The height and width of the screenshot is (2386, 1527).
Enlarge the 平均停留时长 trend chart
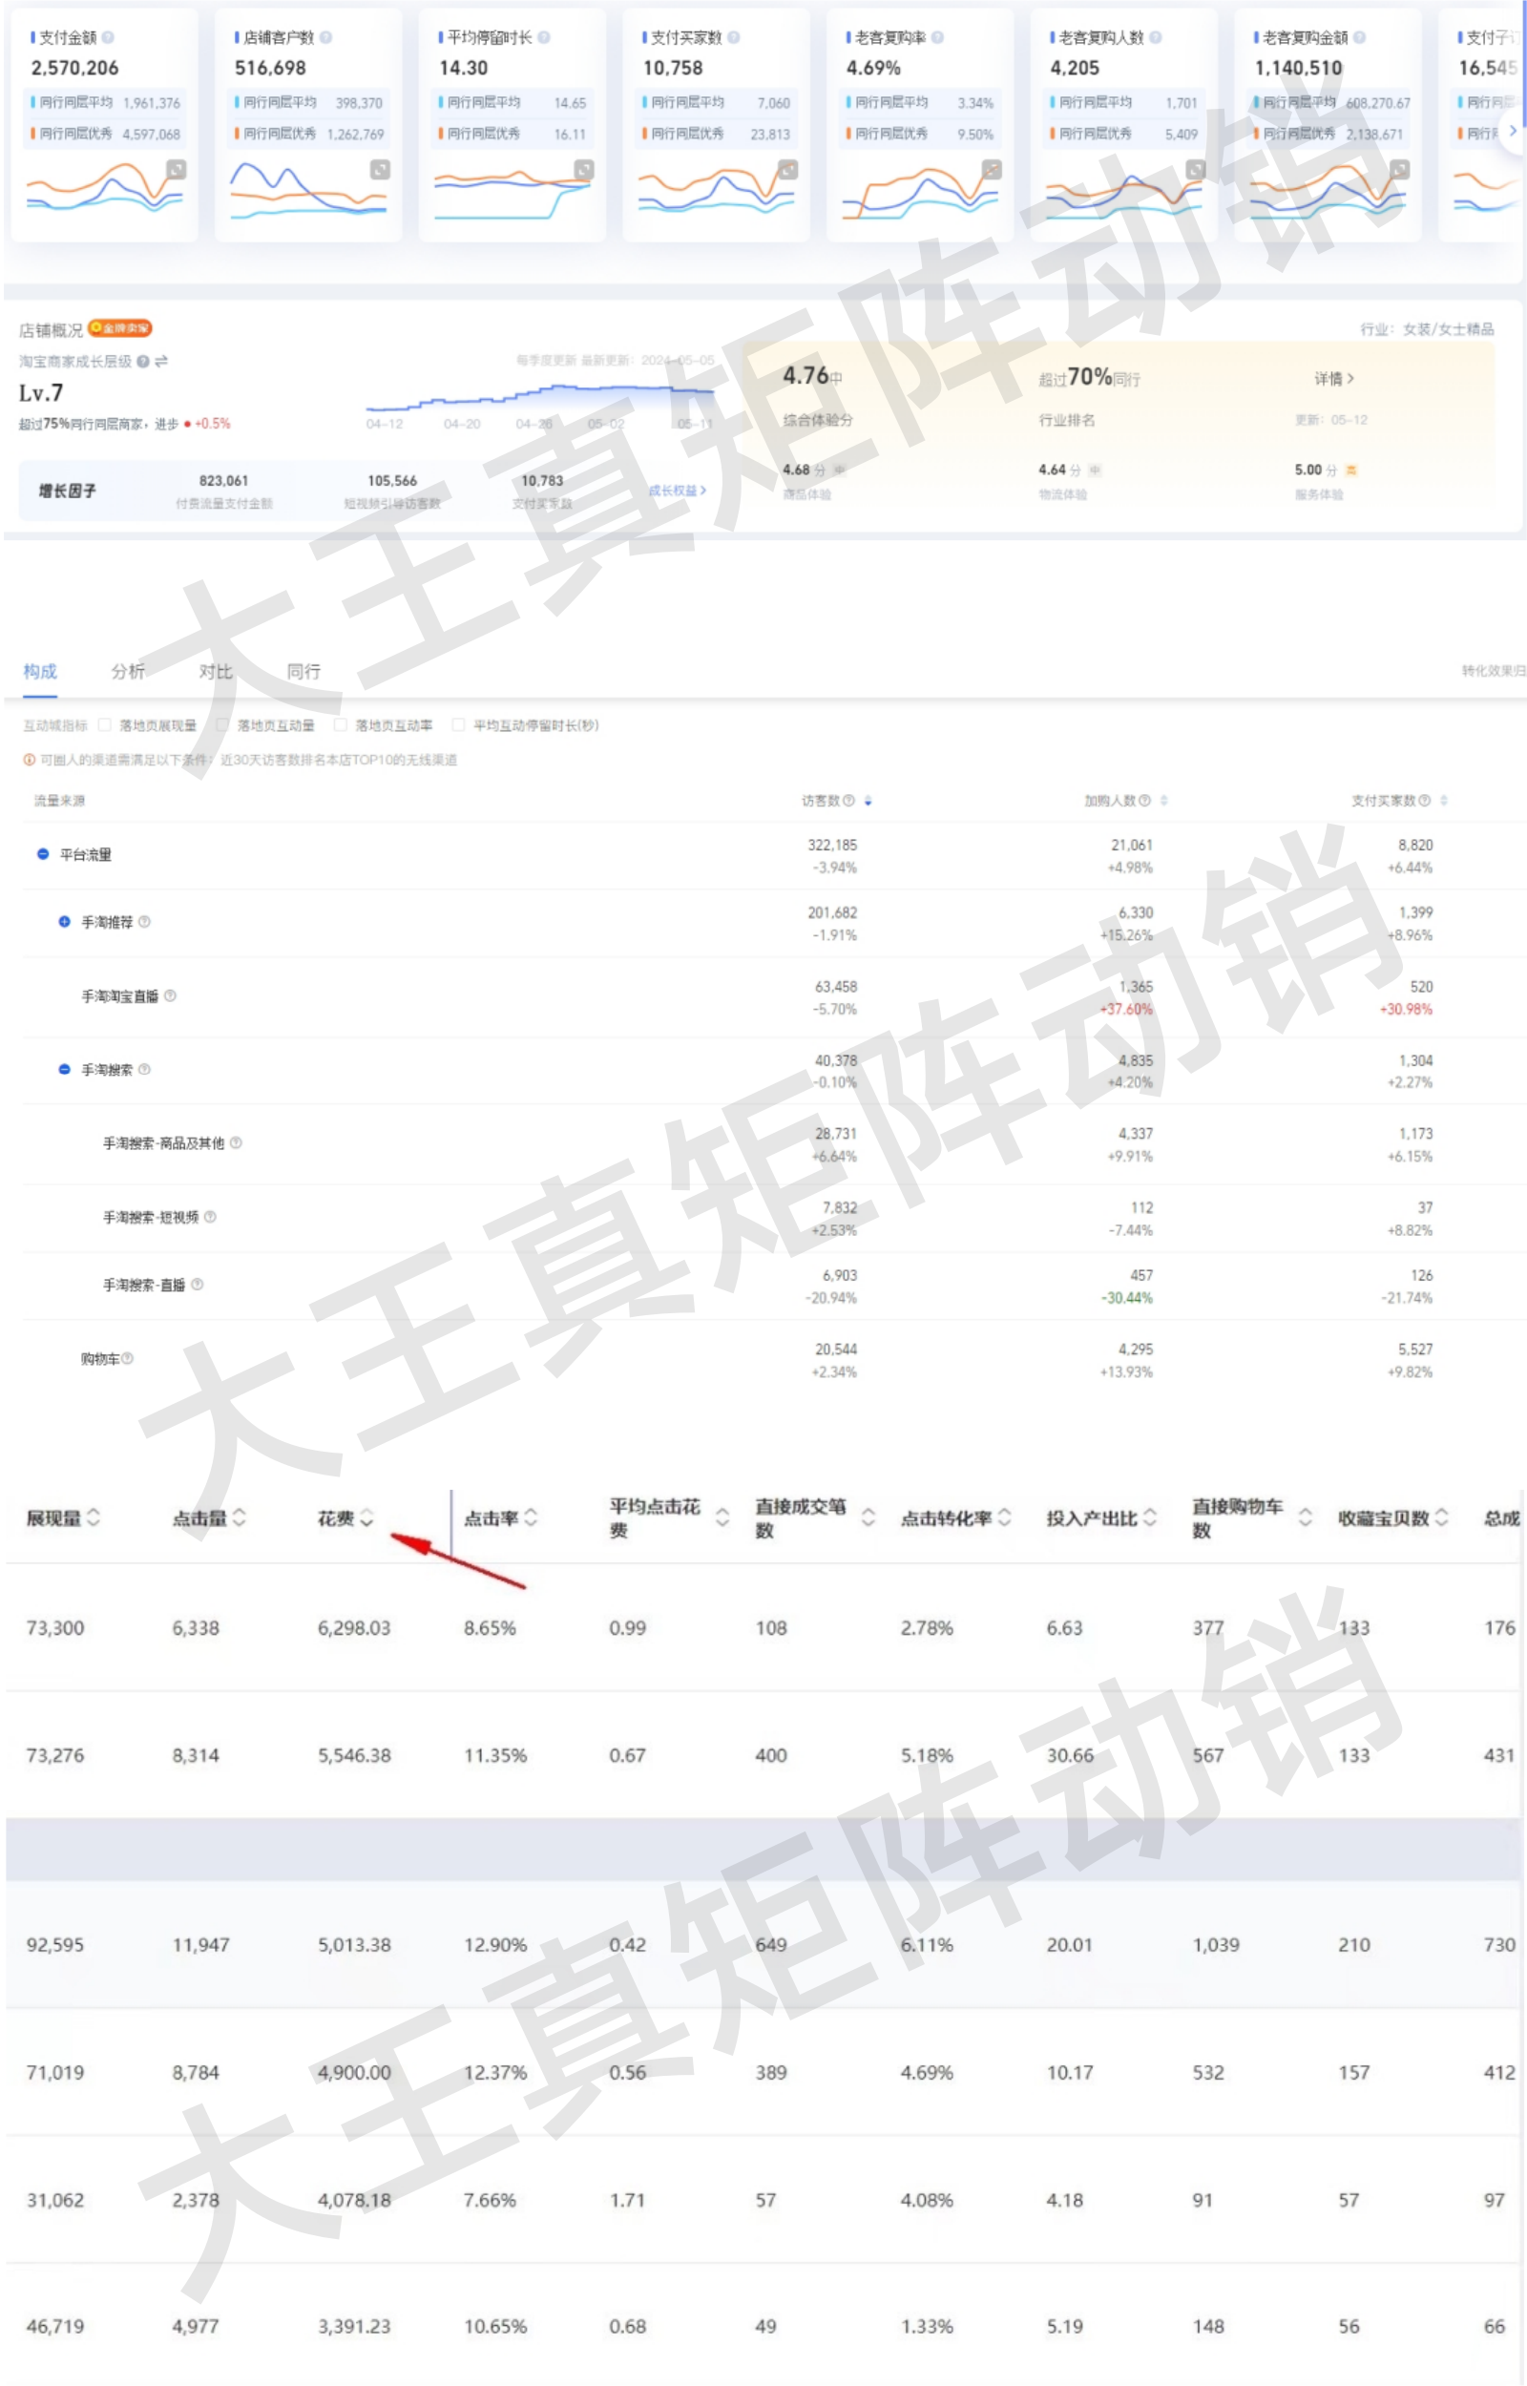click(584, 170)
